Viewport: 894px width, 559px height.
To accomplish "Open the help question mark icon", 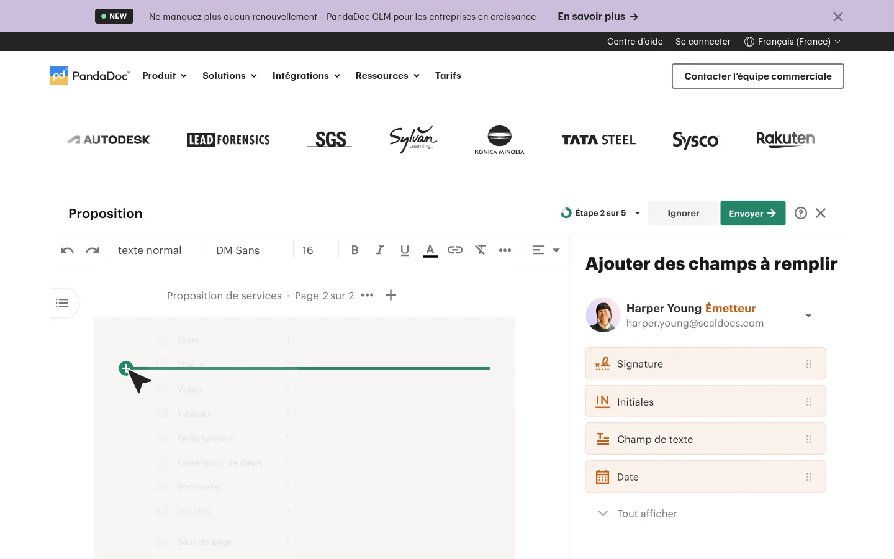I will 801,213.
